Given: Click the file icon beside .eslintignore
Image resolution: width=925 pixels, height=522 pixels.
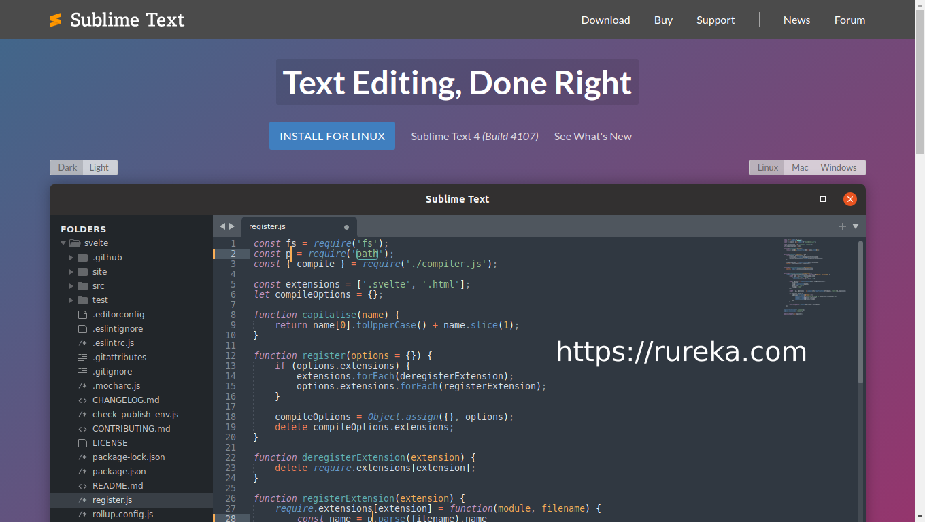Looking at the screenshot, I should click(x=82, y=329).
